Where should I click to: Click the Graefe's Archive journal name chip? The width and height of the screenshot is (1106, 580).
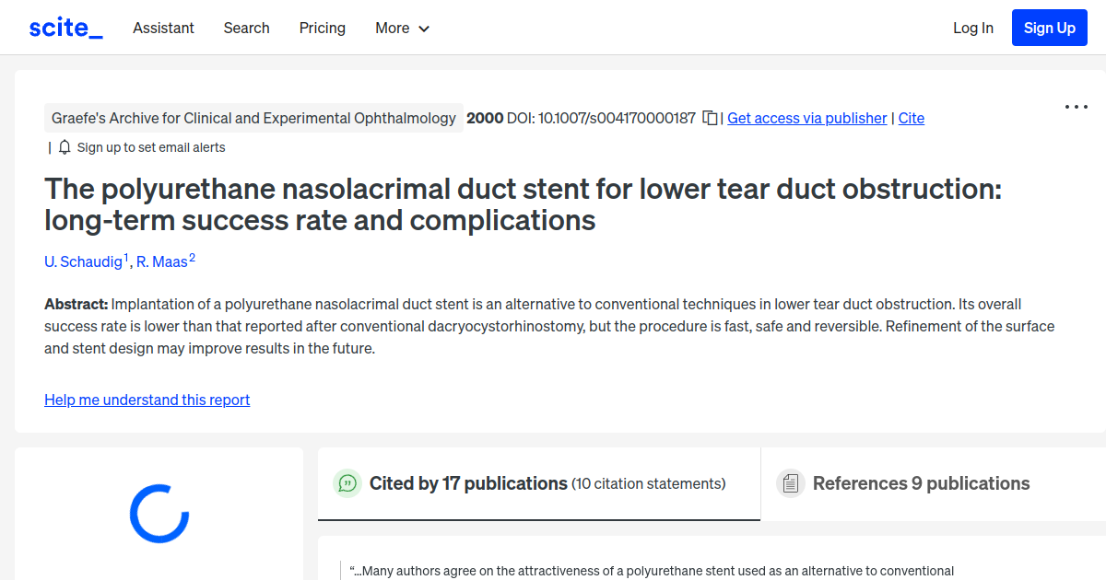click(254, 118)
